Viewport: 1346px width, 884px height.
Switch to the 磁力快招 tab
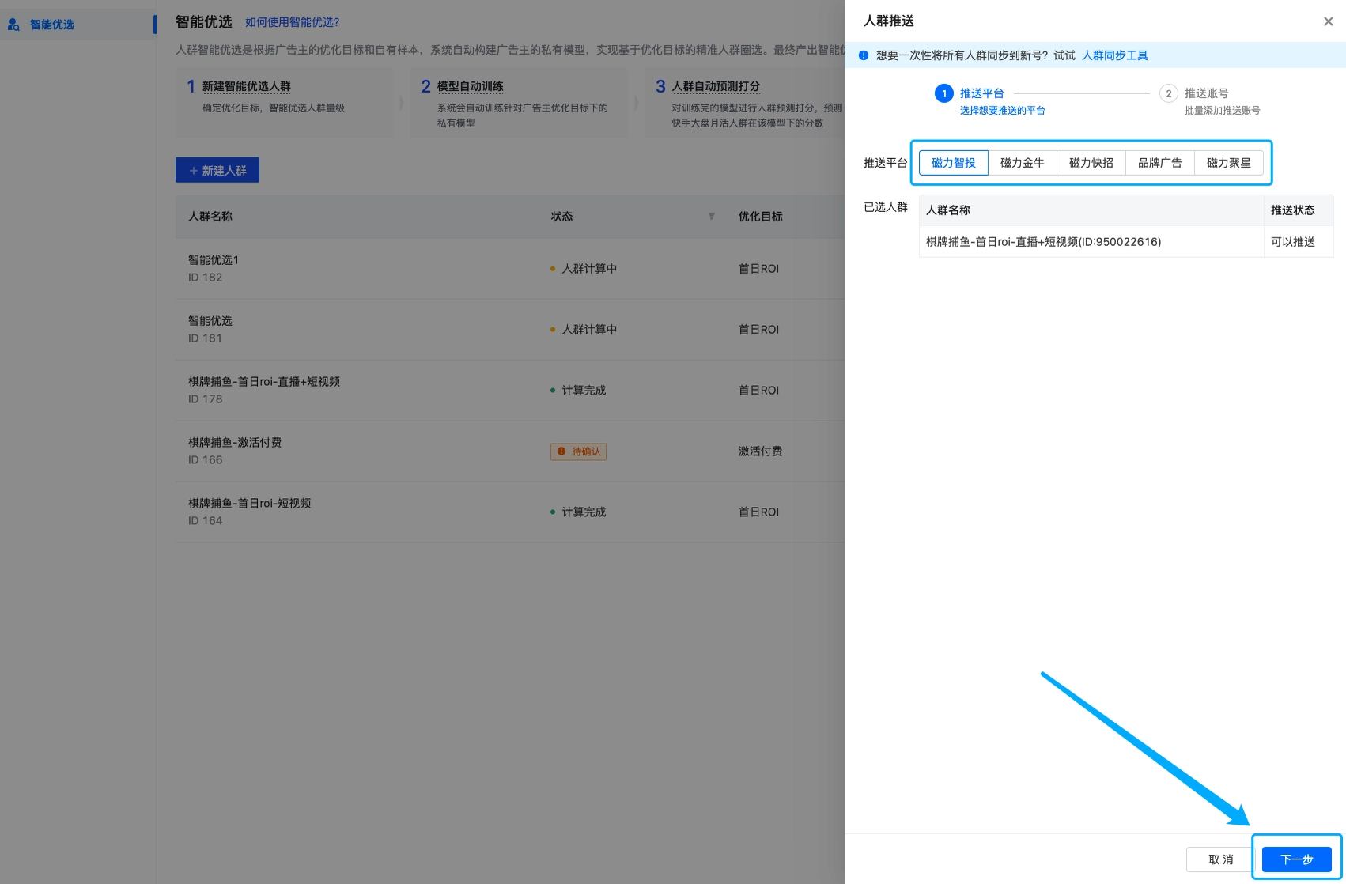click(1091, 163)
